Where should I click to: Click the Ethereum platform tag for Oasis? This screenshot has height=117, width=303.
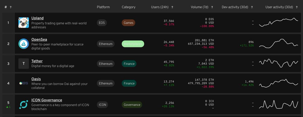coord(106,83)
